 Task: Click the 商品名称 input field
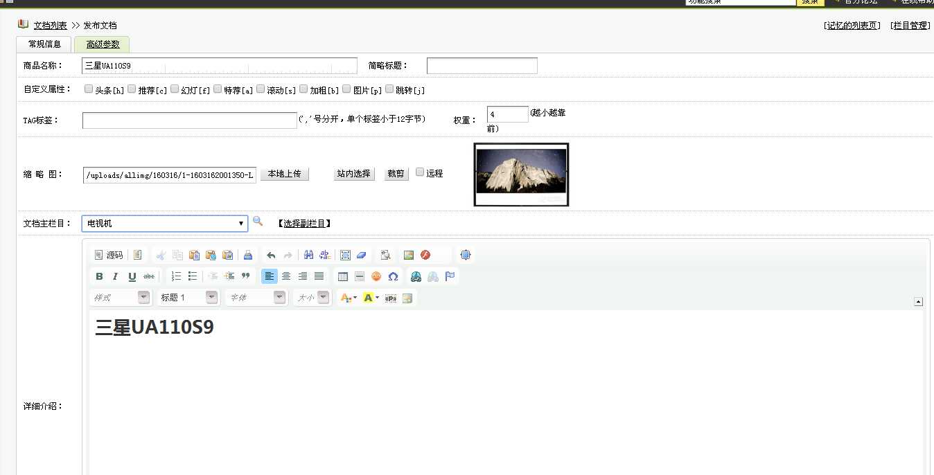click(x=220, y=66)
